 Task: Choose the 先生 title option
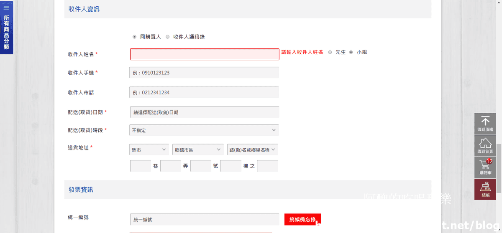[x=330, y=52]
